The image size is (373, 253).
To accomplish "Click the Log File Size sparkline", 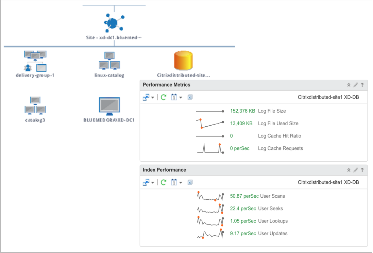I will coord(210,111).
